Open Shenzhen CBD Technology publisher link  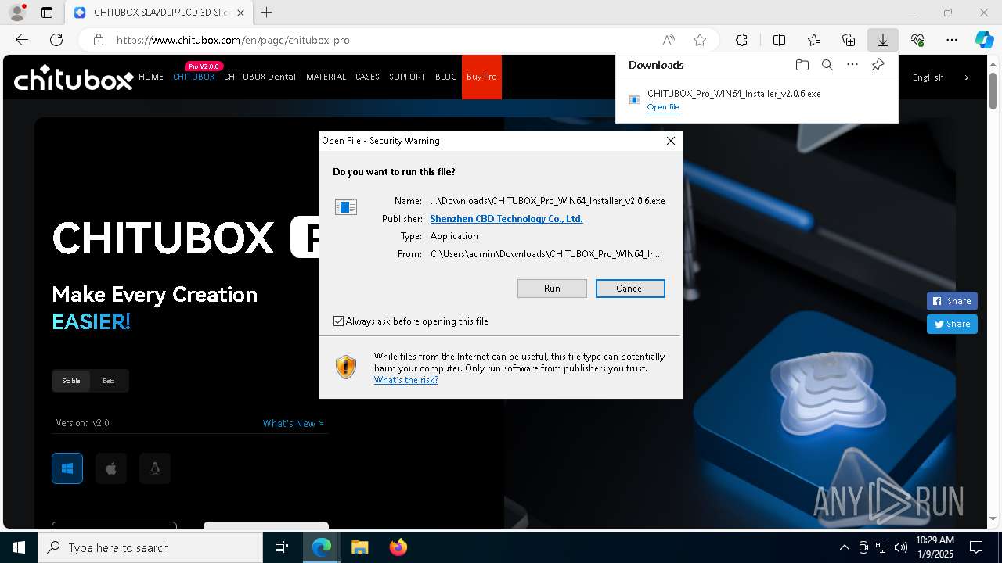pyautogui.click(x=506, y=219)
